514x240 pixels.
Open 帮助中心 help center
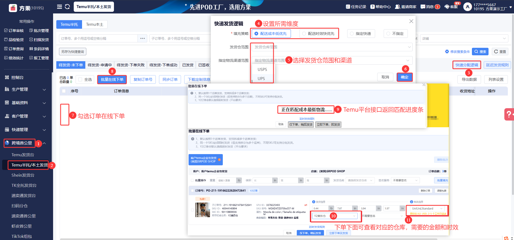pyautogui.click(x=380, y=7)
